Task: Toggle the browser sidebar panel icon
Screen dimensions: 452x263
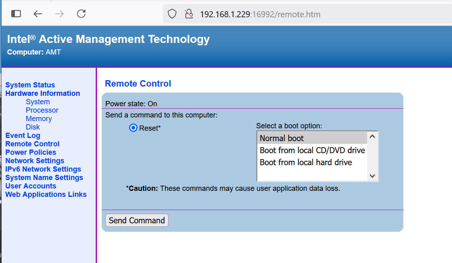Action: tap(16, 14)
